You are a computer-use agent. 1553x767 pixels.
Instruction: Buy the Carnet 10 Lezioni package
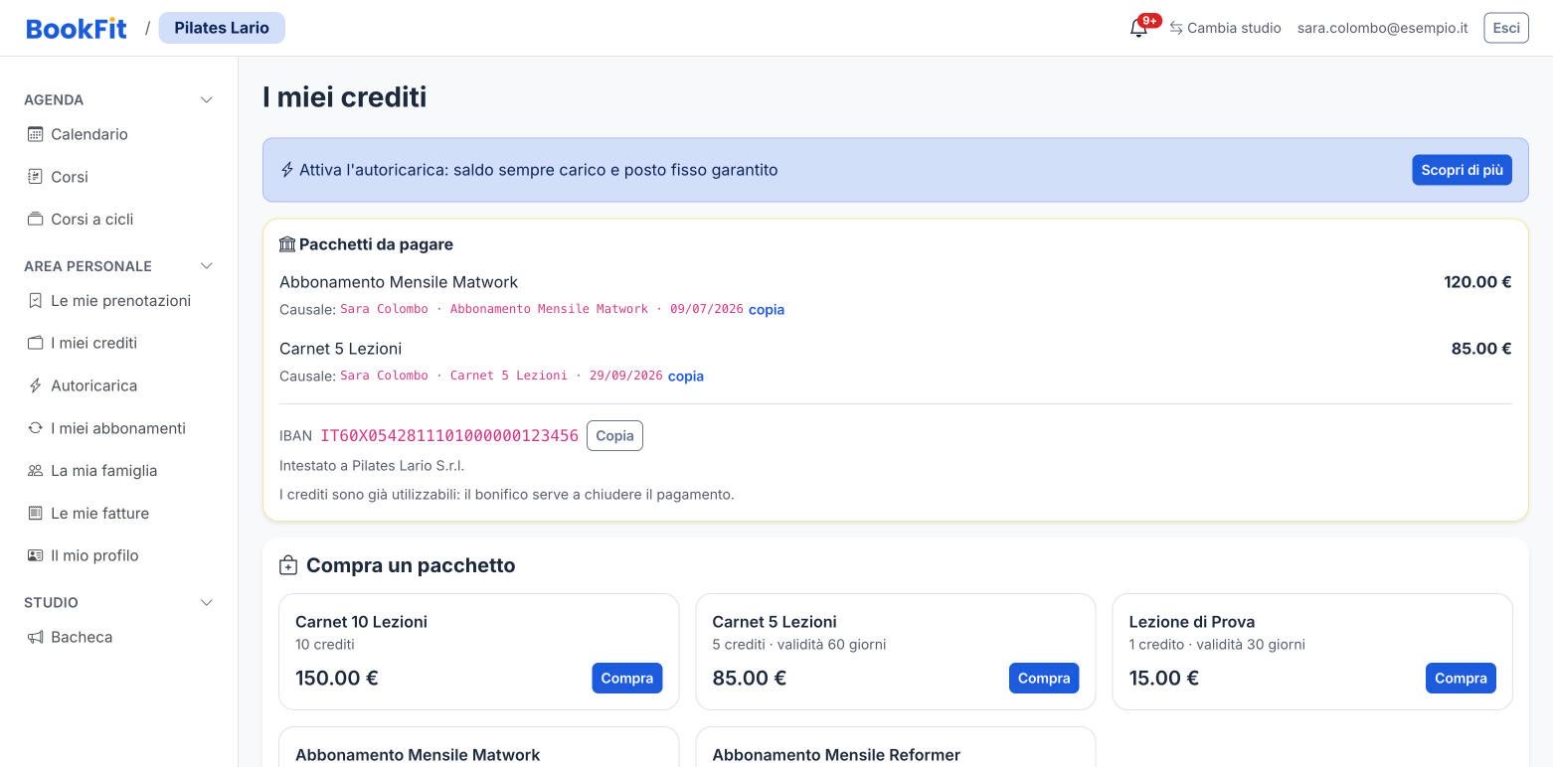tap(627, 678)
